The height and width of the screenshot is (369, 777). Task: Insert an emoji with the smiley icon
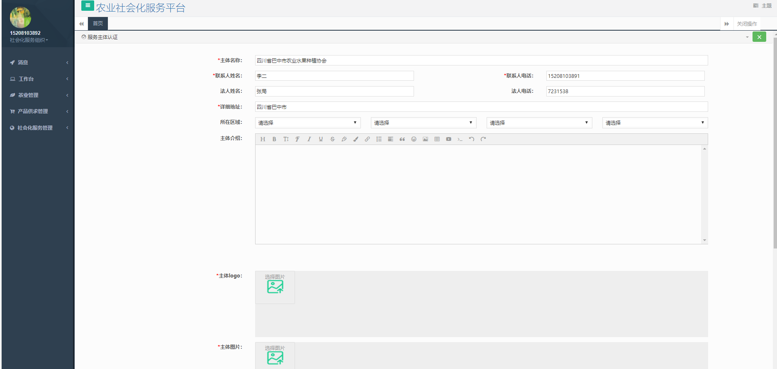pos(414,139)
